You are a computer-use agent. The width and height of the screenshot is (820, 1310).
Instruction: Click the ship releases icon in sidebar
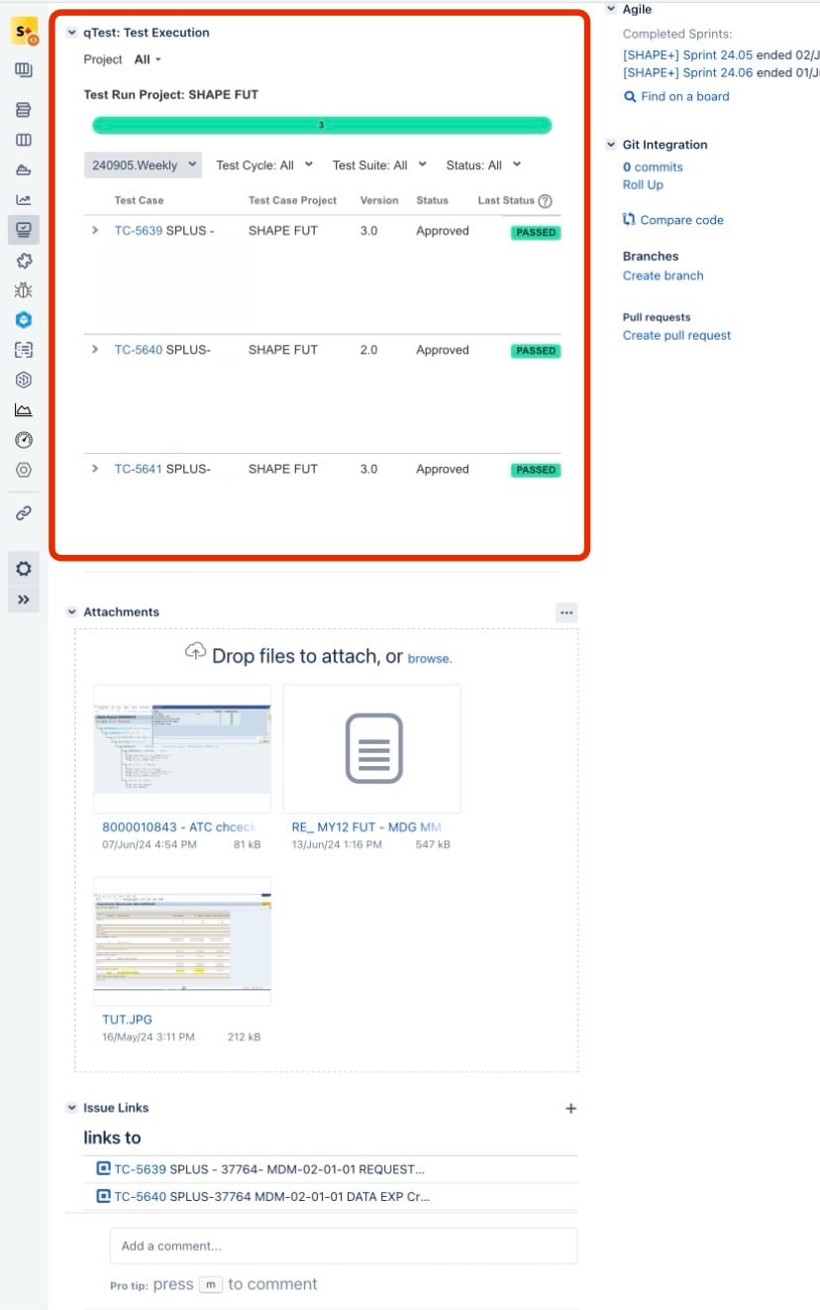[x=24, y=169]
